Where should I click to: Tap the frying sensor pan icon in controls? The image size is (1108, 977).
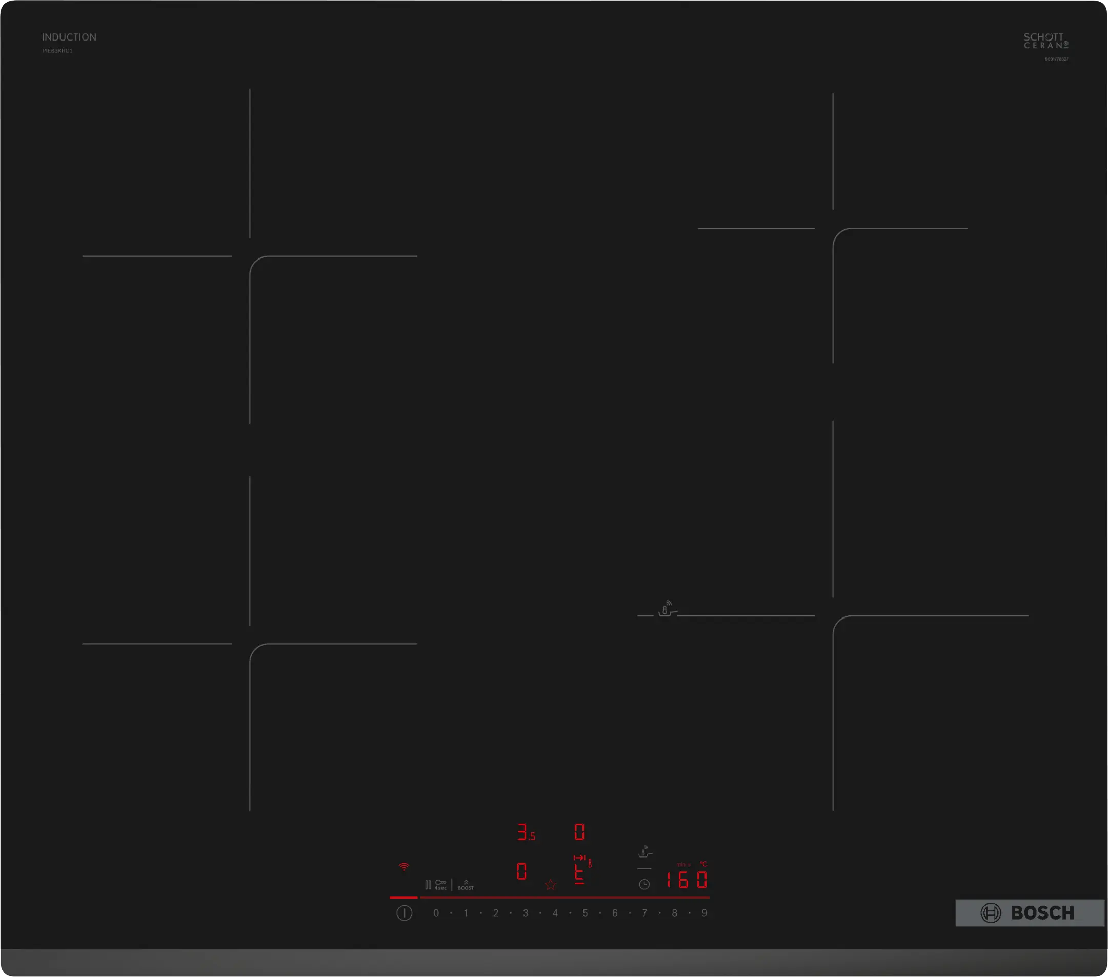tap(644, 852)
